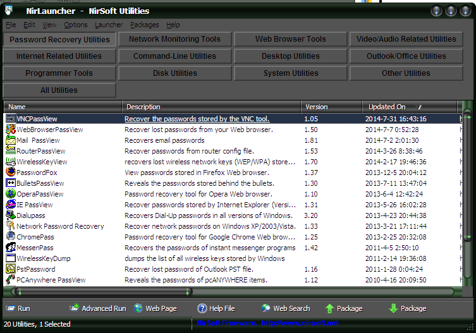The width and height of the screenshot is (476, 333).
Task: Open Advanced Run from the bottom toolbar
Action: point(75,308)
